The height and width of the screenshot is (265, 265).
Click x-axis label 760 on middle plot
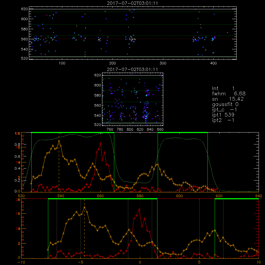pyautogui.click(x=110, y=130)
